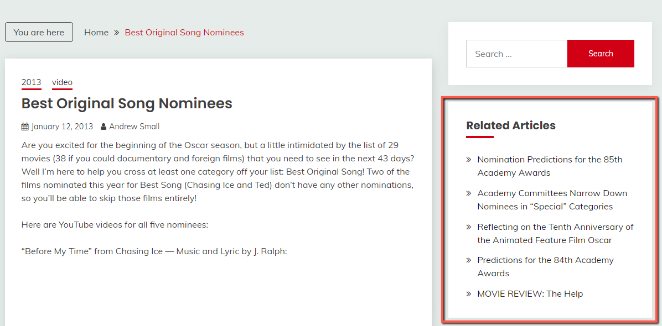
Task: Click the bullet arrow before MOVIE REVIEW: The Help
Action: click(x=469, y=294)
